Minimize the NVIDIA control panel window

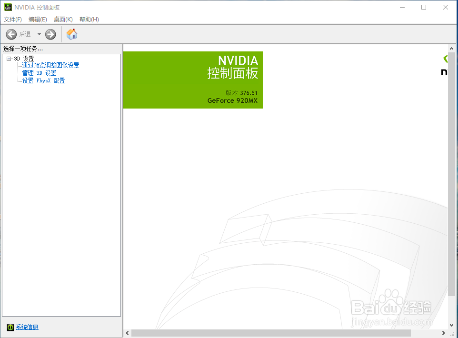point(402,7)
